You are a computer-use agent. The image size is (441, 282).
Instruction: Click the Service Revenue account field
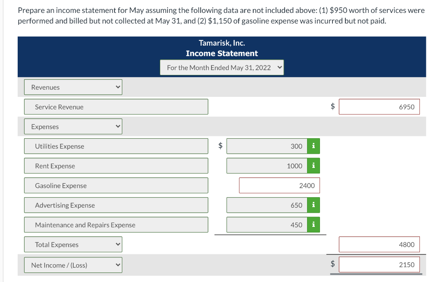(116, 107)
